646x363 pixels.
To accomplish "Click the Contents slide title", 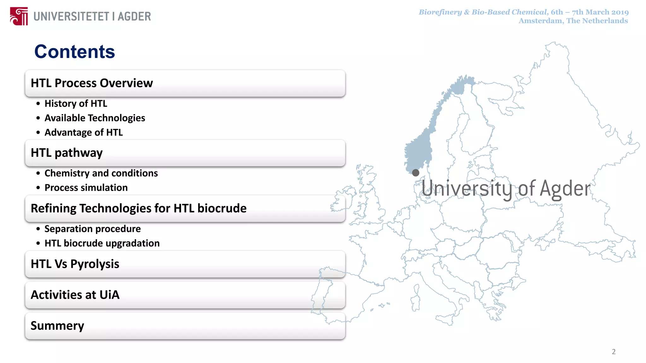I will pos(74,51).
